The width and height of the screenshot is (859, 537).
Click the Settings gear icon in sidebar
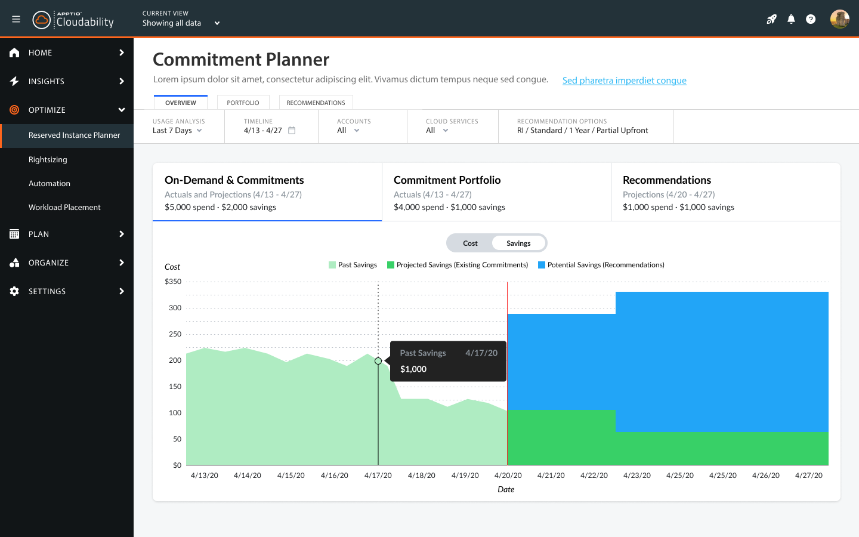click(14, 291)
